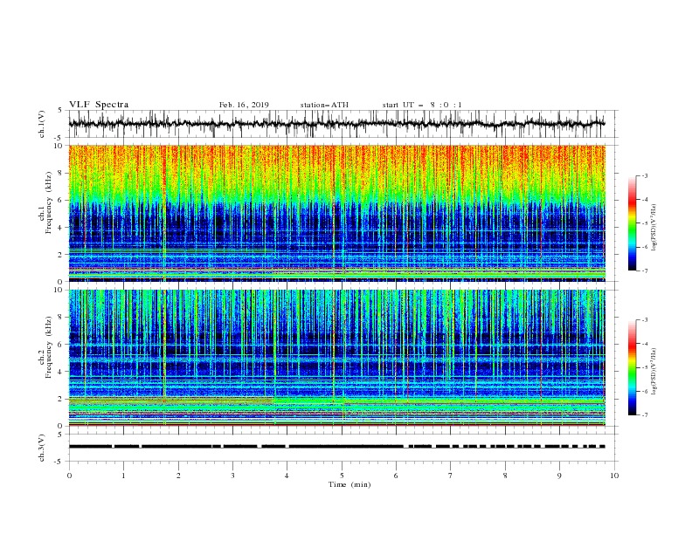Click the "ch.3(V)" axis label
The width and height of the screenshot is (692, 534).
[42, 448]
